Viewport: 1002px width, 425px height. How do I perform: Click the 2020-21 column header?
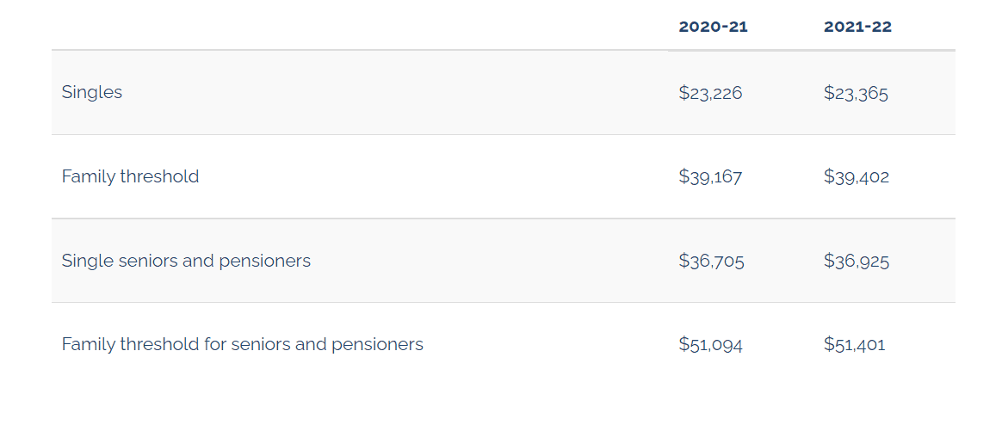pyautogui.click(x=713, y=27)
